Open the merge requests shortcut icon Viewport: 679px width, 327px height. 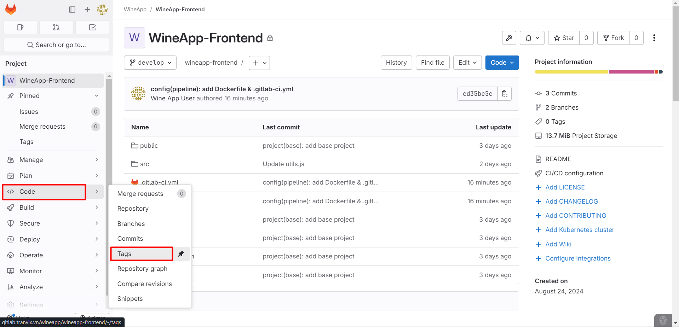56,27
